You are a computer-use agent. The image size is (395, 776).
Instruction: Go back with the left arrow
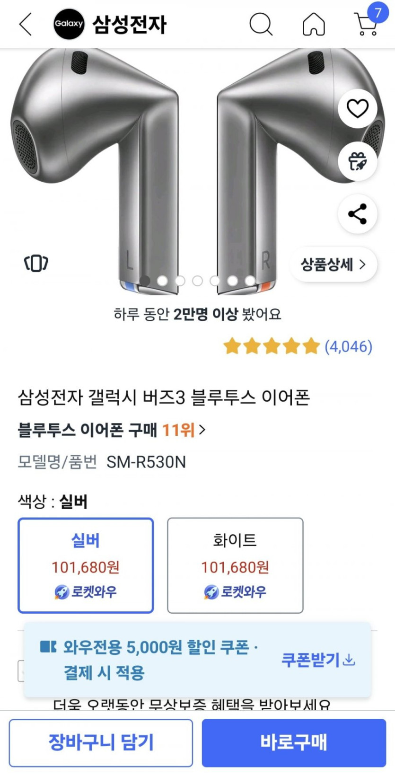(26, 24)
